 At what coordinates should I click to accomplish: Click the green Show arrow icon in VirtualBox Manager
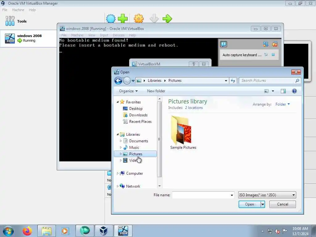167,19
